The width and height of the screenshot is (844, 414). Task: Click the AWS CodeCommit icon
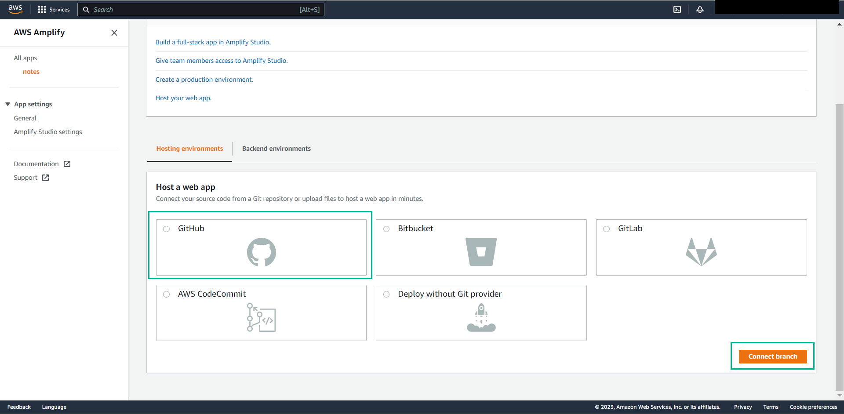click(x=261, y=317)
